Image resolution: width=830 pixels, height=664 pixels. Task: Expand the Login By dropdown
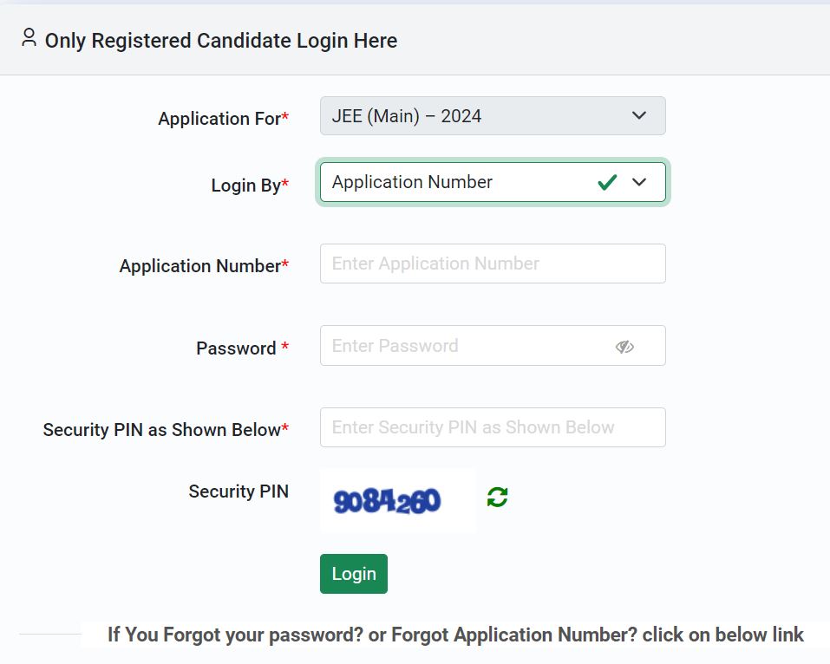(639, 182)
